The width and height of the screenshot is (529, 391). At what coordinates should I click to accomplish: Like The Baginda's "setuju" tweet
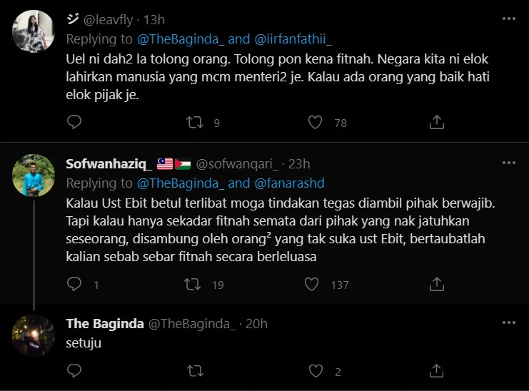pyautogui.click(x=315, y=371)
